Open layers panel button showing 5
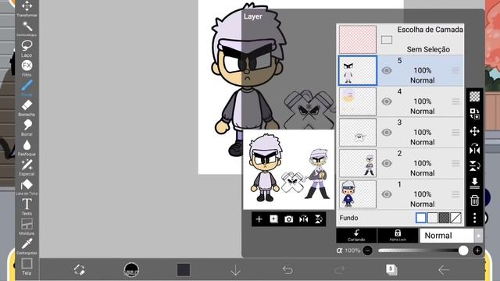This screenshot has height=281, width=500. point(391,269)
